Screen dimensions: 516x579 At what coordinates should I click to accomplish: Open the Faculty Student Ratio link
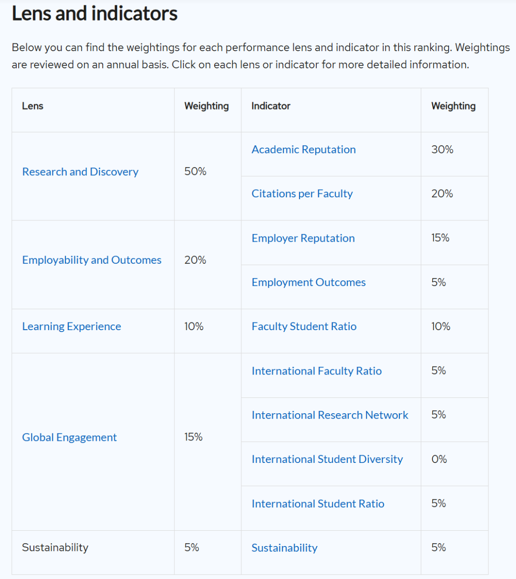pos(304,327)
